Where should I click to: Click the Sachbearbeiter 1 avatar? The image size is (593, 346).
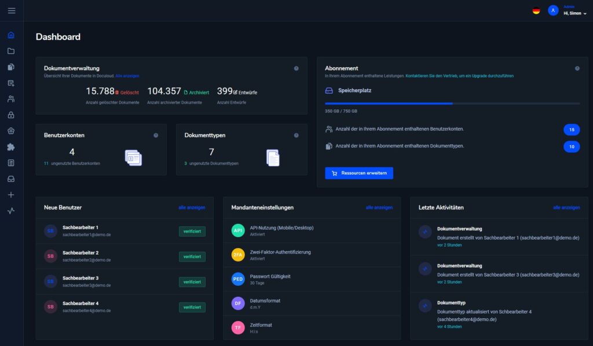tap(50, 231)
